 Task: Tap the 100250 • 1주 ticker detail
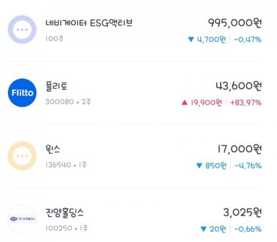(x=67, y=228)
